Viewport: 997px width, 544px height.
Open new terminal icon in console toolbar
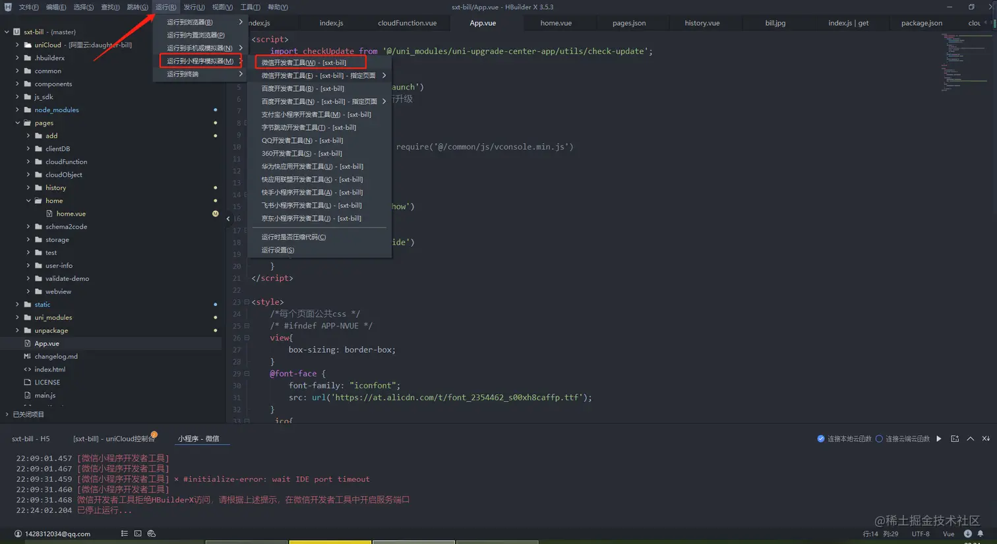point(955,439)
